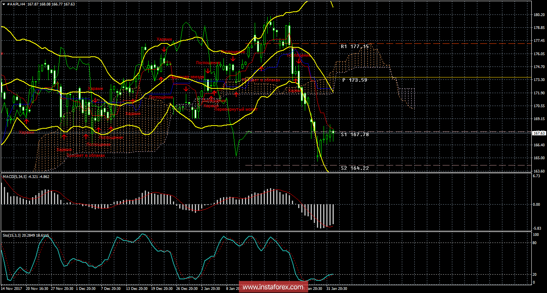Click the red down arrow below Падающая звезда
This screenshot has height=293, width=547.
point(186,89)
